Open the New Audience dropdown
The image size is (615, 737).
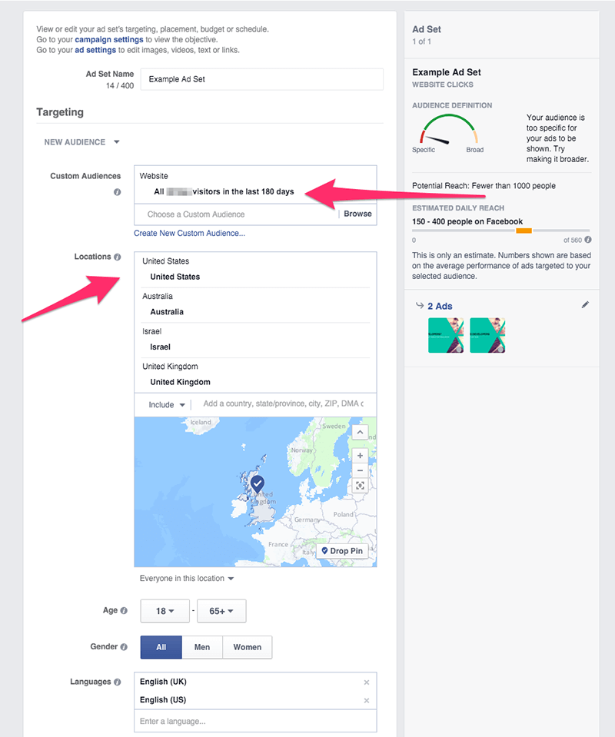[x=82, y=142]
